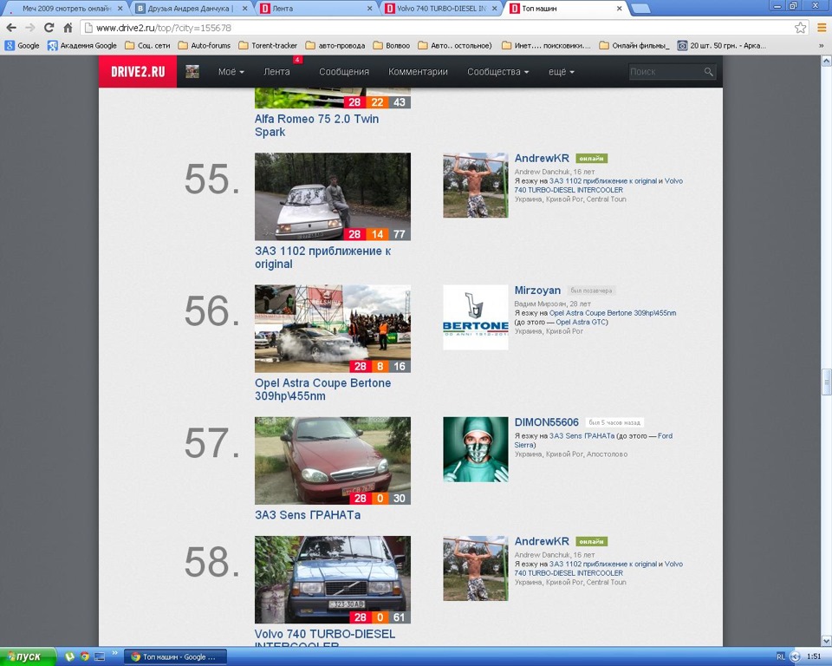
Task: Show more bookmarks with the chevron
Action: tap(822, 46)
